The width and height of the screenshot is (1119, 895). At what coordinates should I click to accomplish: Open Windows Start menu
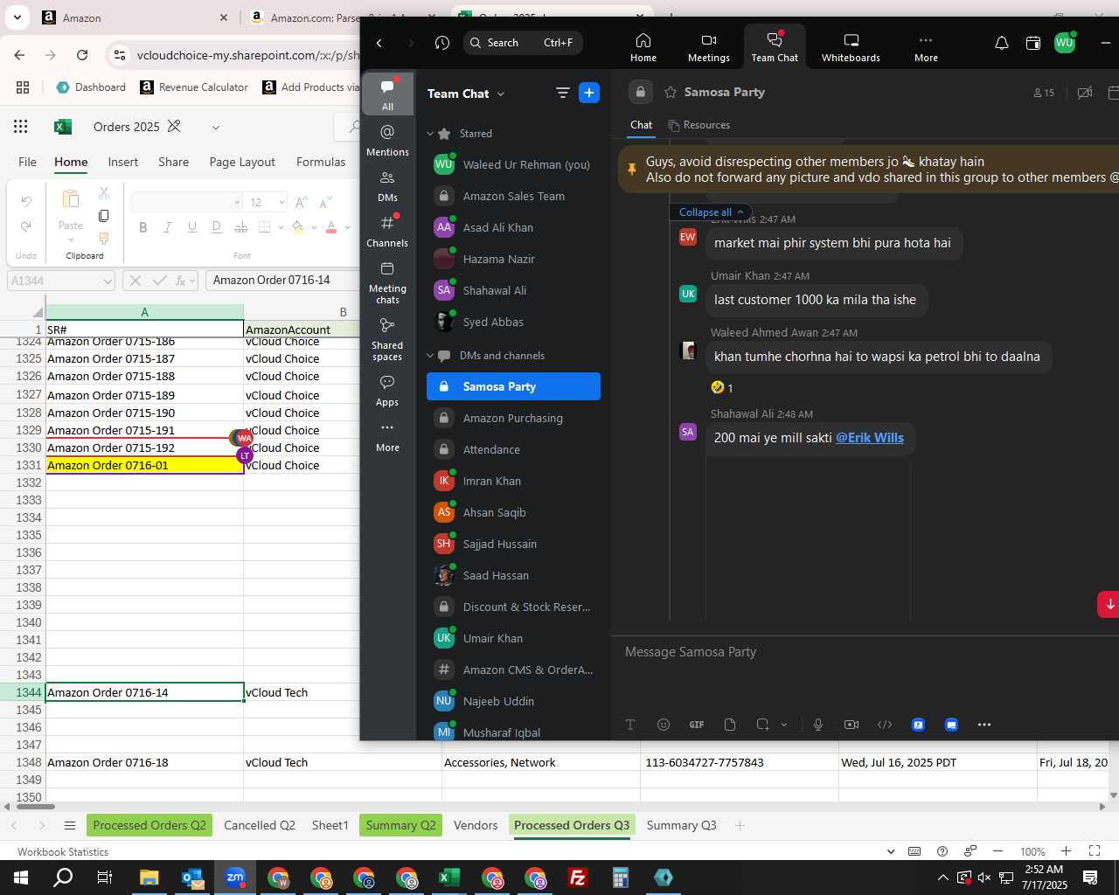pos(21,878)
